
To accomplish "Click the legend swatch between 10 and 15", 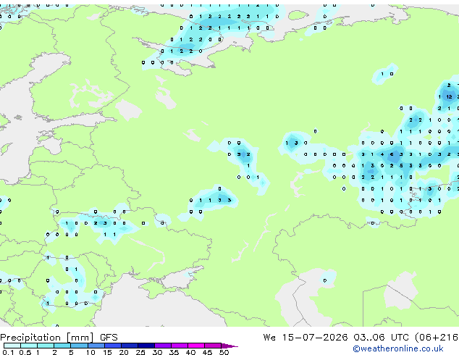I will click(96, 346).
